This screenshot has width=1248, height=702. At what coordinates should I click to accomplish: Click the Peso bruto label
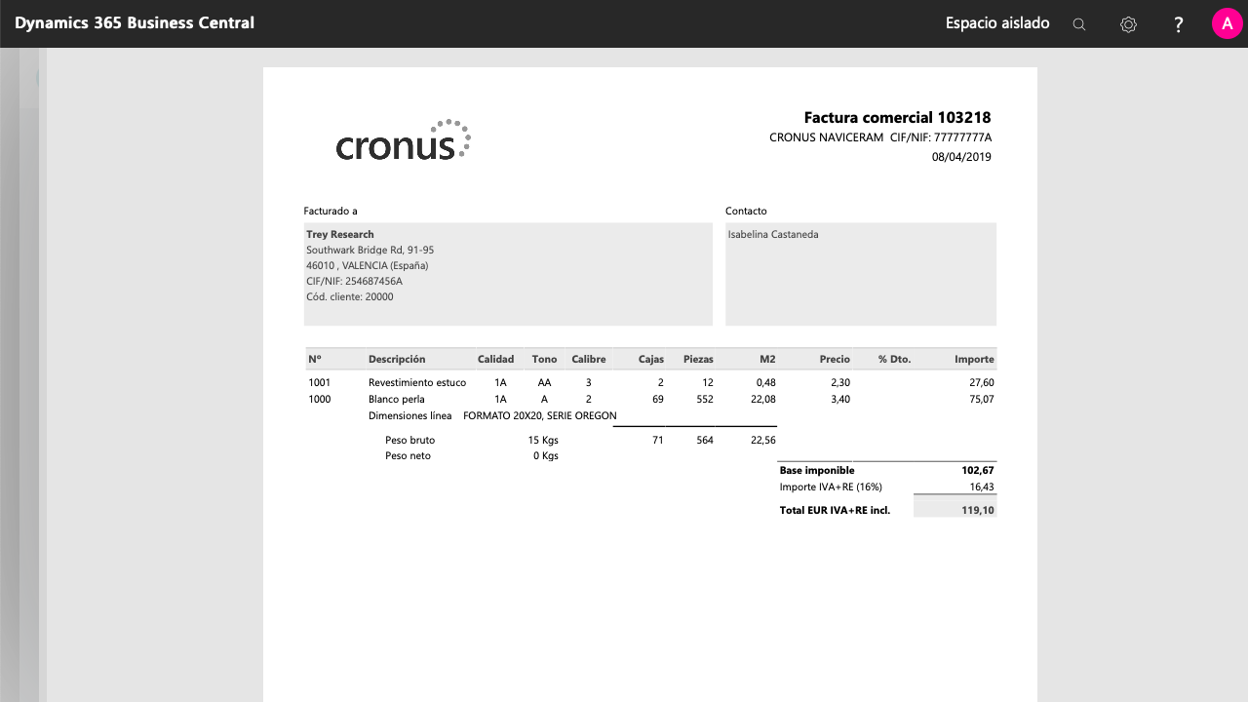coord(409,440)
